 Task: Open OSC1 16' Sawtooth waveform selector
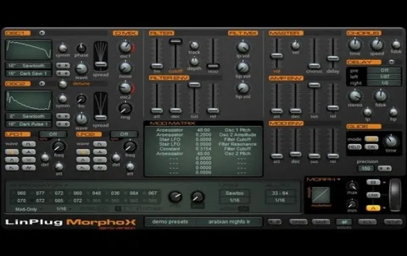click(x=28, y=65)
